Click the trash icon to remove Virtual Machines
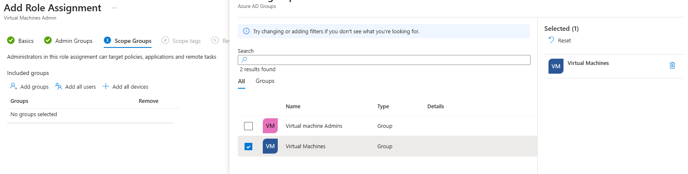This screenshot has height=174, width=688. (x=672, y=65)
